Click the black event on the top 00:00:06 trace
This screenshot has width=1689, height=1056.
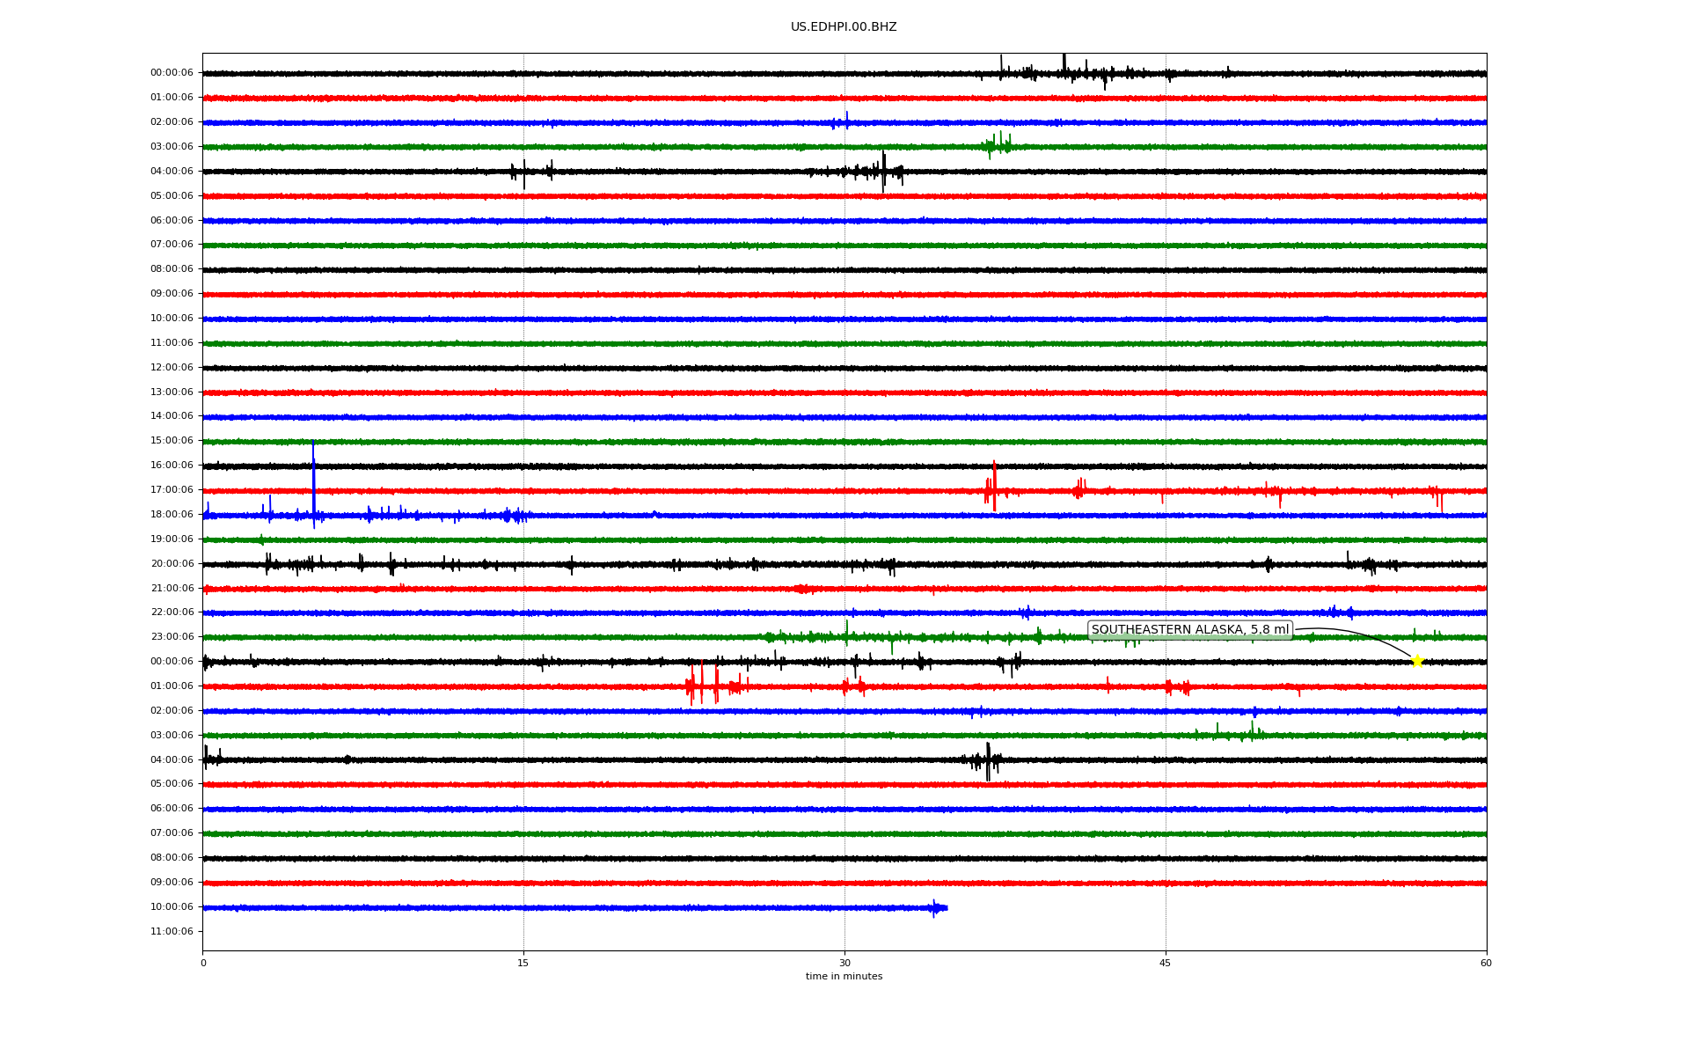click(1064, 70)
